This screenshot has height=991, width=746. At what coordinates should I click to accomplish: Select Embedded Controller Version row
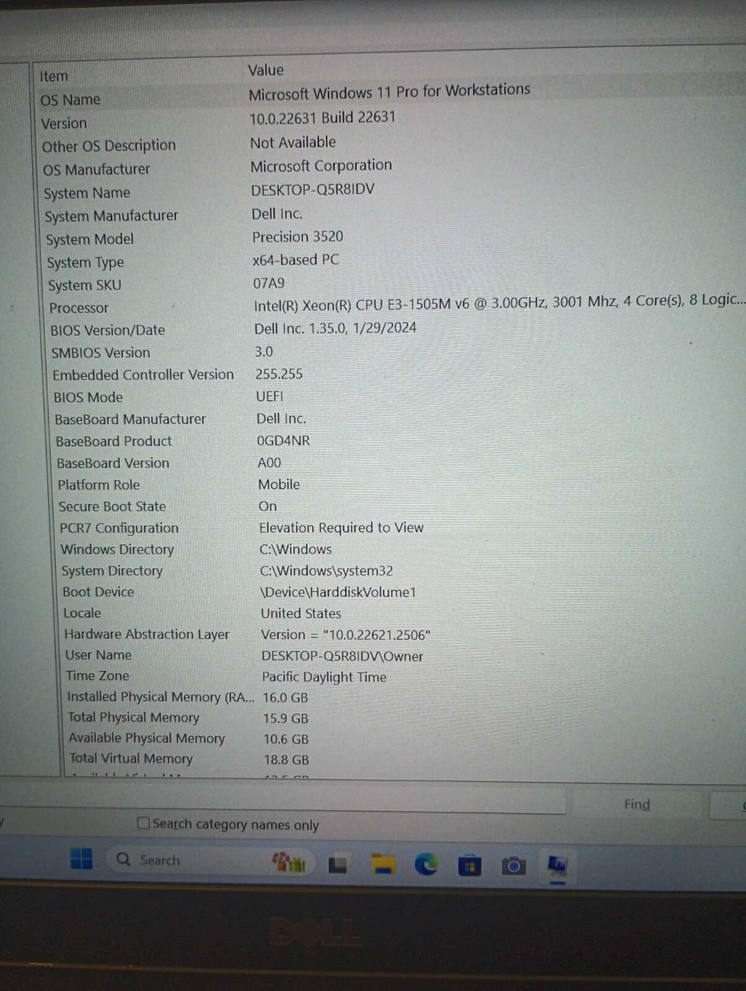pyautogui.click(x=398, y=374)
